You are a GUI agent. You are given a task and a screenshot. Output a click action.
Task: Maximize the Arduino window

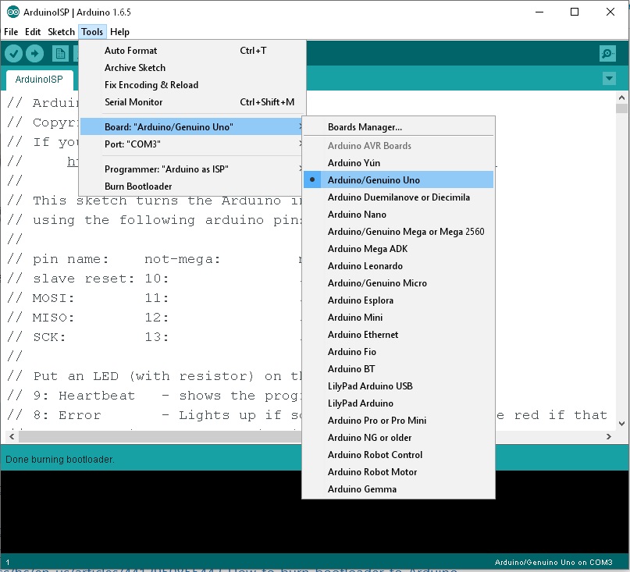click(x=575, y=12)
